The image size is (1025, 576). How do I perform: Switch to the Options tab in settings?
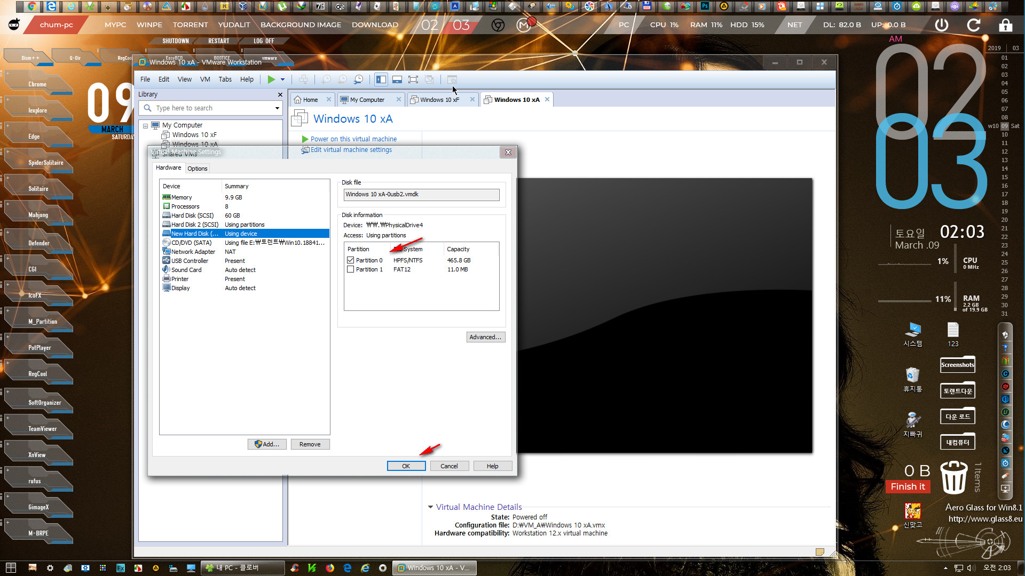coord(198,169)
